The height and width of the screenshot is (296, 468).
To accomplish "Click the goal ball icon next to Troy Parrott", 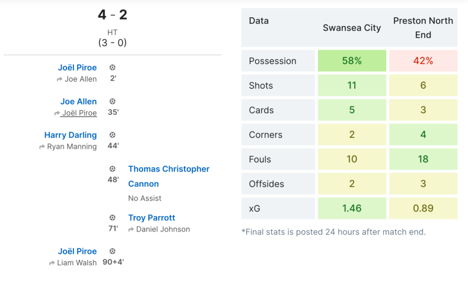I will (113, 217).
